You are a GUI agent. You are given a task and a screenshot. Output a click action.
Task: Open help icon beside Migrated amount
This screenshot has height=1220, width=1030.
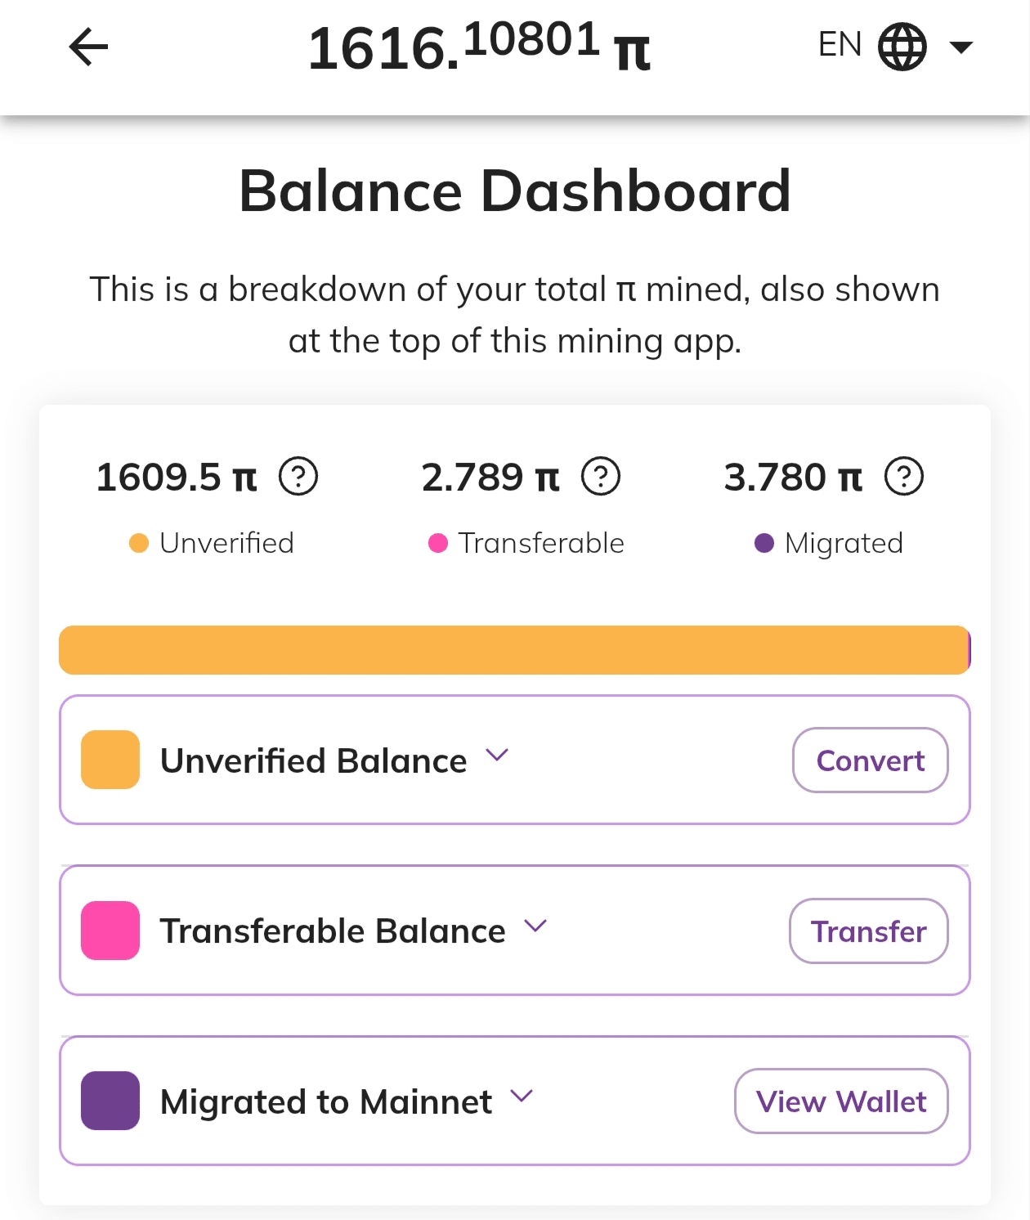(904, 477)
